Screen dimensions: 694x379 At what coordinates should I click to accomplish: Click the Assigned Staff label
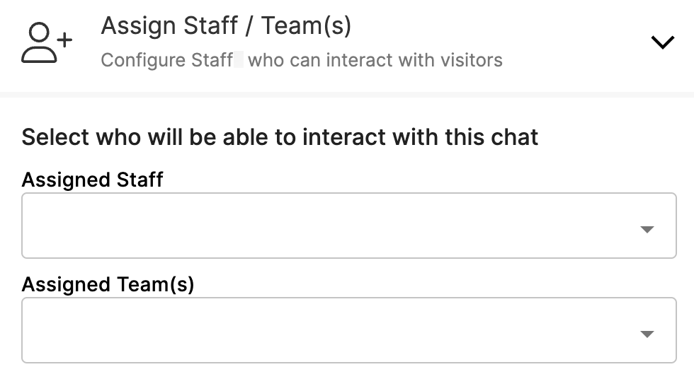pos(93,180)
